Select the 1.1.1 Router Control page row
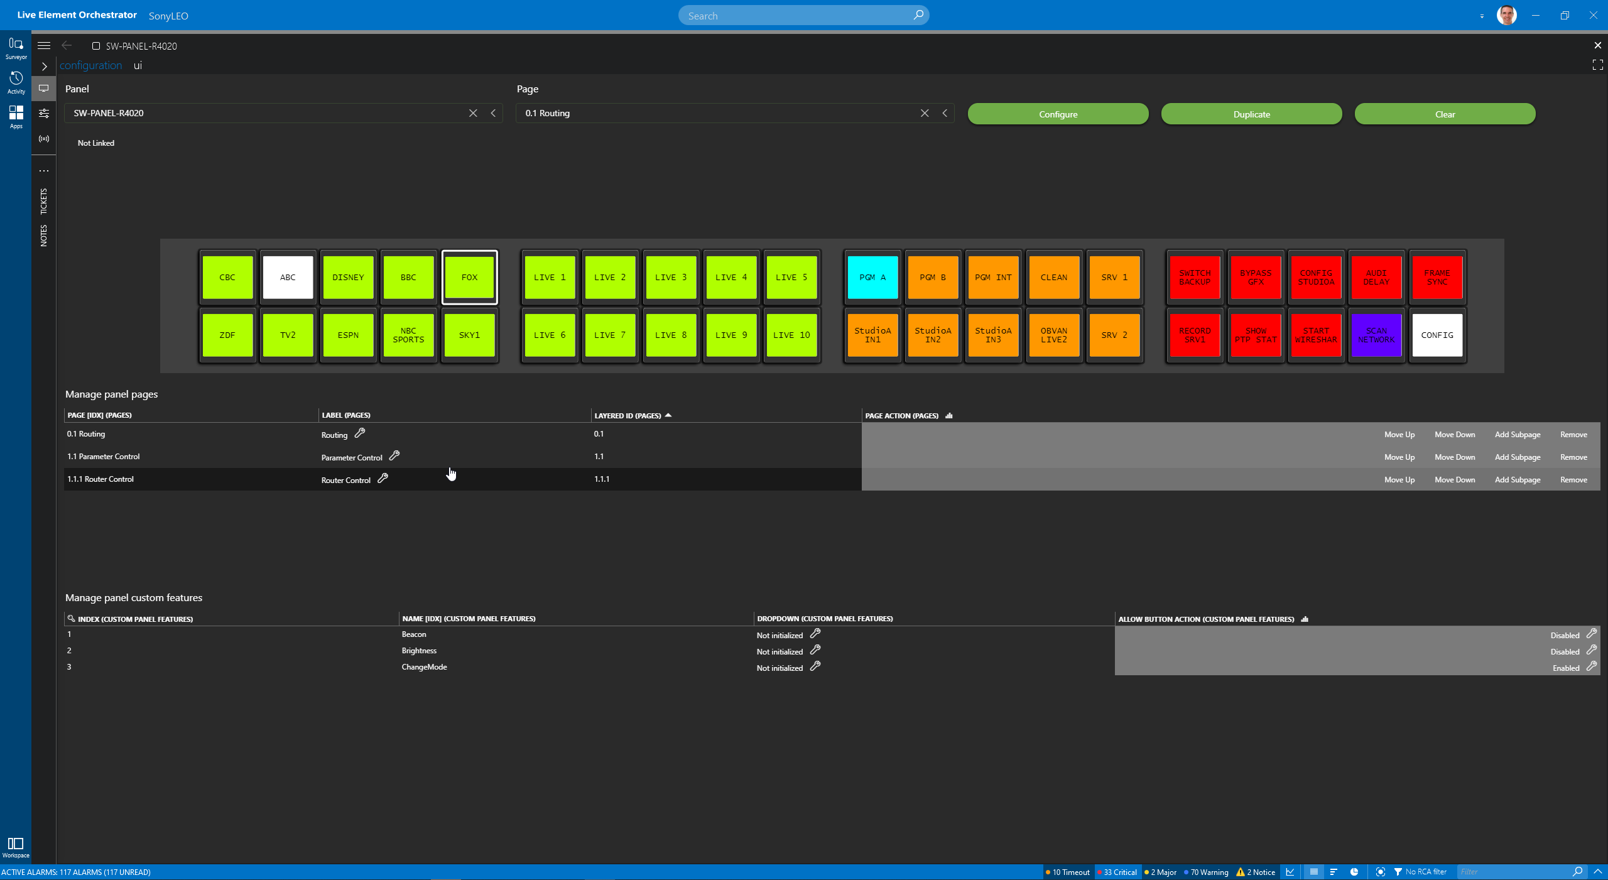The image size is (1608, 880). point(462,479)
